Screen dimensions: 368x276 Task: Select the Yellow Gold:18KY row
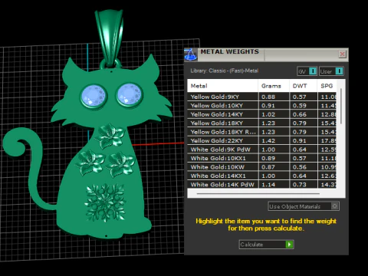[262, 123]
